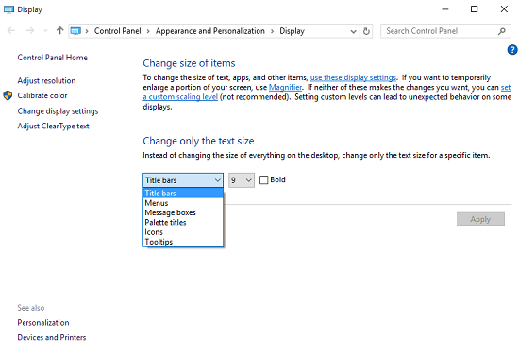Click the shield icon beside Calibrate color
Image resolution: width=519 pixels, height=355 pixels.
tap(8, 95)
